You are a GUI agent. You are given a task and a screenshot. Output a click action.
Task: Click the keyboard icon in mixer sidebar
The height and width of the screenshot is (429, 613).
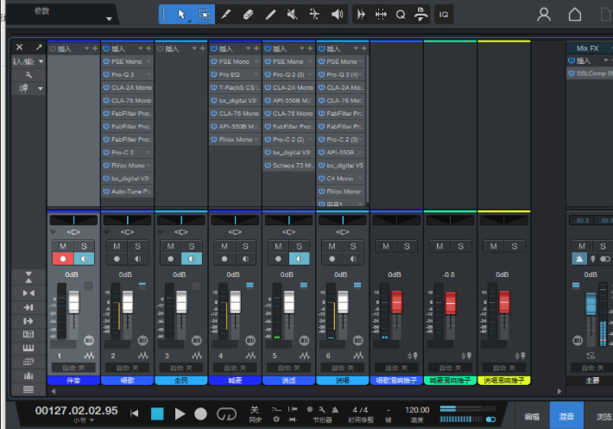click(28, 348)
